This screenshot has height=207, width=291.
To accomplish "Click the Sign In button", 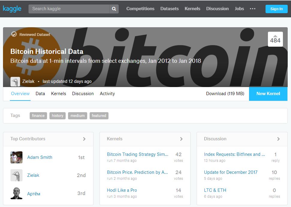I will (277, 9).
